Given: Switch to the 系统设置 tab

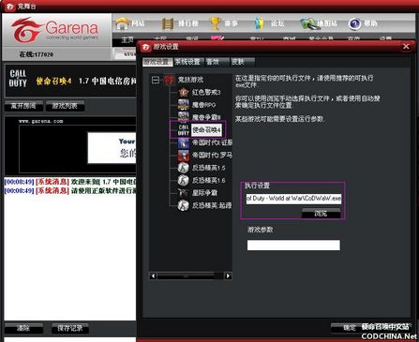Looking at the screenshot, I should click(188, 62).
